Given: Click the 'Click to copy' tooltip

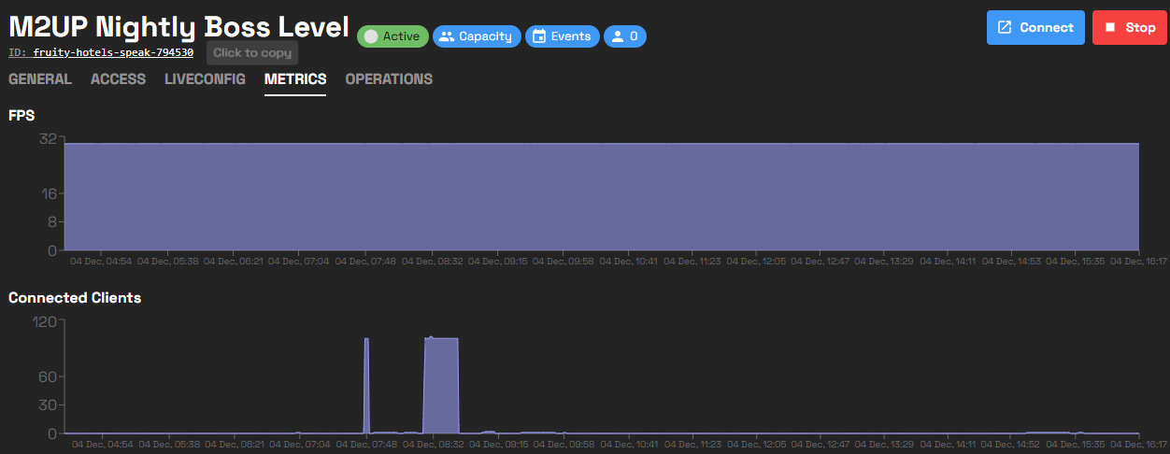Looking at the screenshot, I should tap(252, 53).
